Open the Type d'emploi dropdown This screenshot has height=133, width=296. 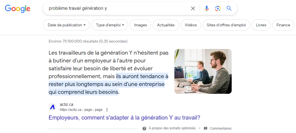tap(110, 25)
